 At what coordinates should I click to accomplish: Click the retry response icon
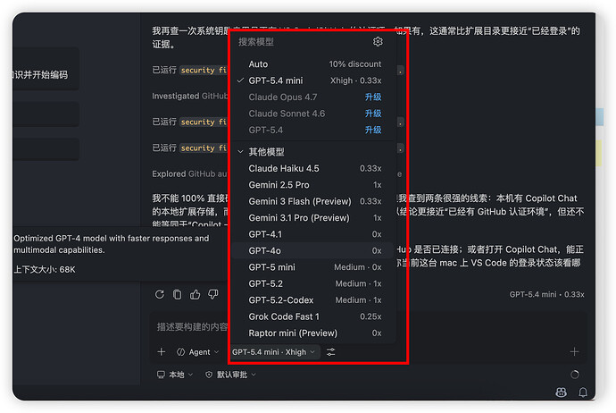(x=160, y=294)
